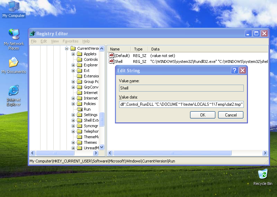Select the Telephony folder icon

[x=80, y=131]
